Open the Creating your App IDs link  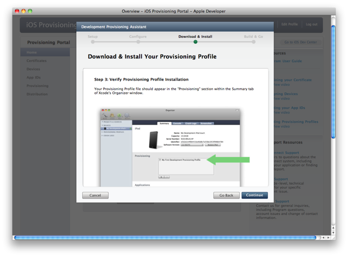pyautogui.click(x=289, y=108)
